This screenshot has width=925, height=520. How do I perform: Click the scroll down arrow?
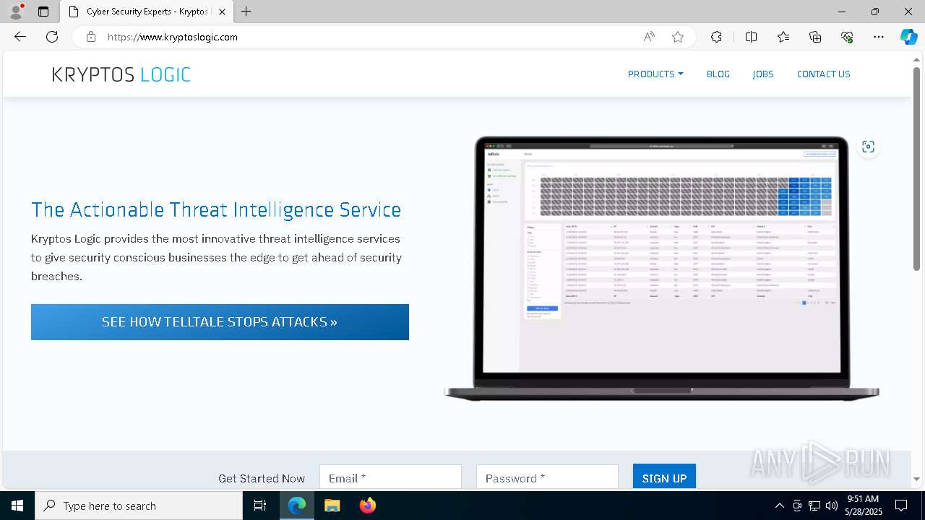[x=916, y=479]
